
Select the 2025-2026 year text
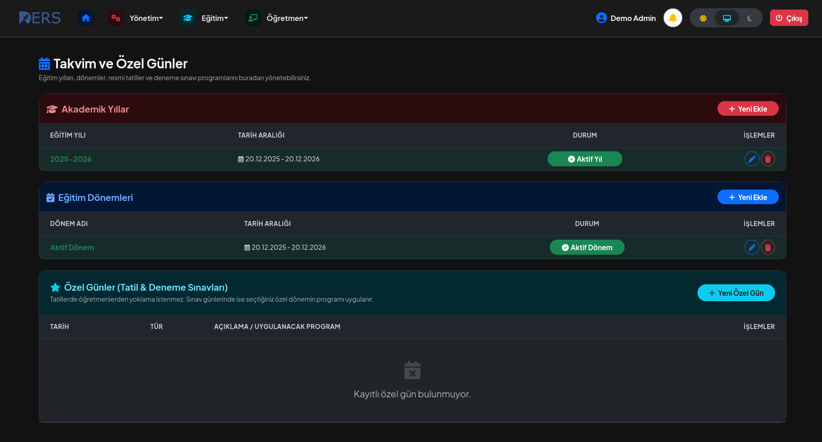[x=71, y=159]
